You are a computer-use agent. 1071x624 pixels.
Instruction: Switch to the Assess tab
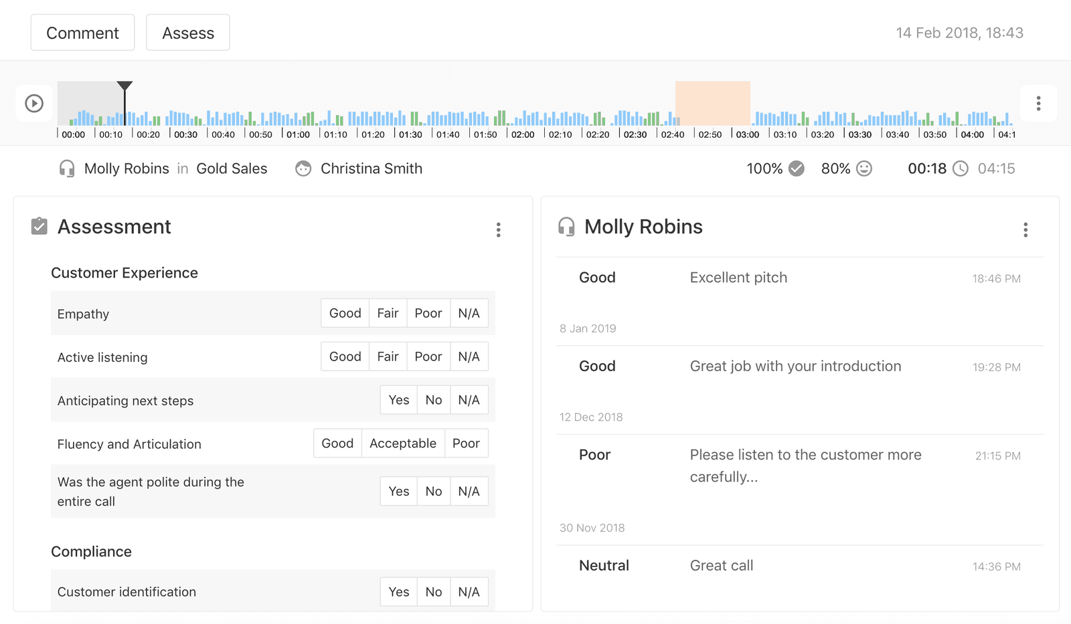pyautogui.click(x=187, y=32)
